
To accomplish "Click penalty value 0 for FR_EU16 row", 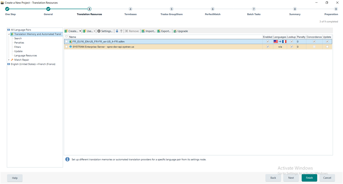I will tap(298, 41).
